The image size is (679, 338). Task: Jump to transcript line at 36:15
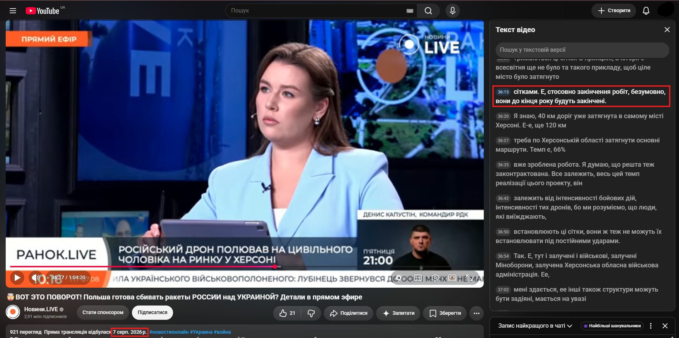[581, 96]
